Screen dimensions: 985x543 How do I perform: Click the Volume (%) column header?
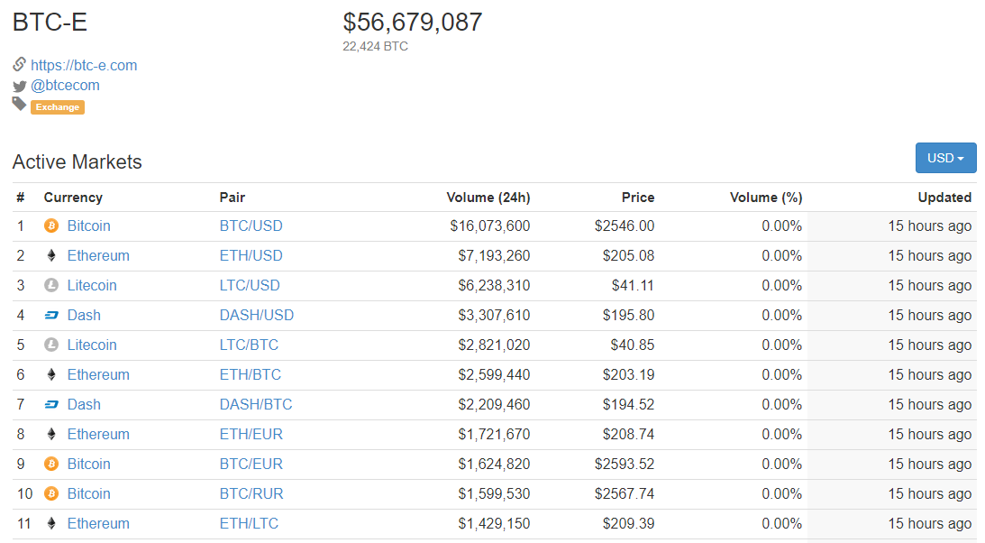(x=766, y=198)
